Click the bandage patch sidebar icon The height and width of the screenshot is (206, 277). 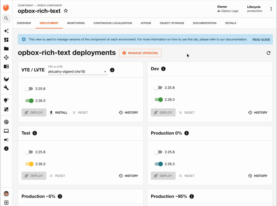[6, 109]
